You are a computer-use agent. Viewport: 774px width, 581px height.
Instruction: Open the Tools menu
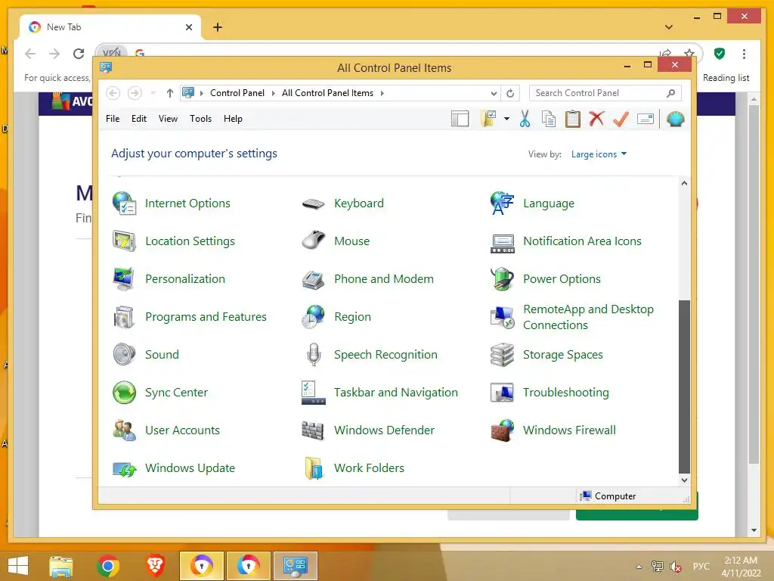point(200,119)
